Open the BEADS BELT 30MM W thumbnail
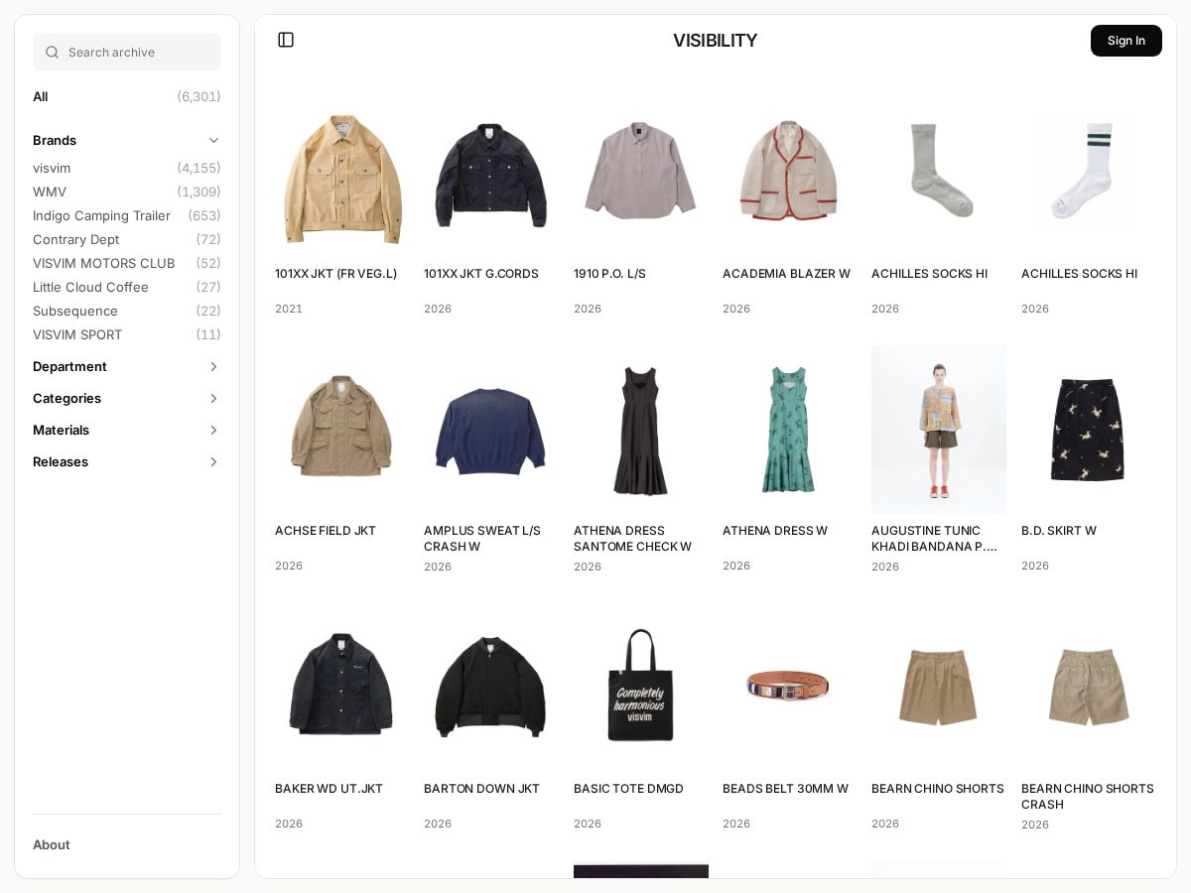 click(x=790, y=687)
